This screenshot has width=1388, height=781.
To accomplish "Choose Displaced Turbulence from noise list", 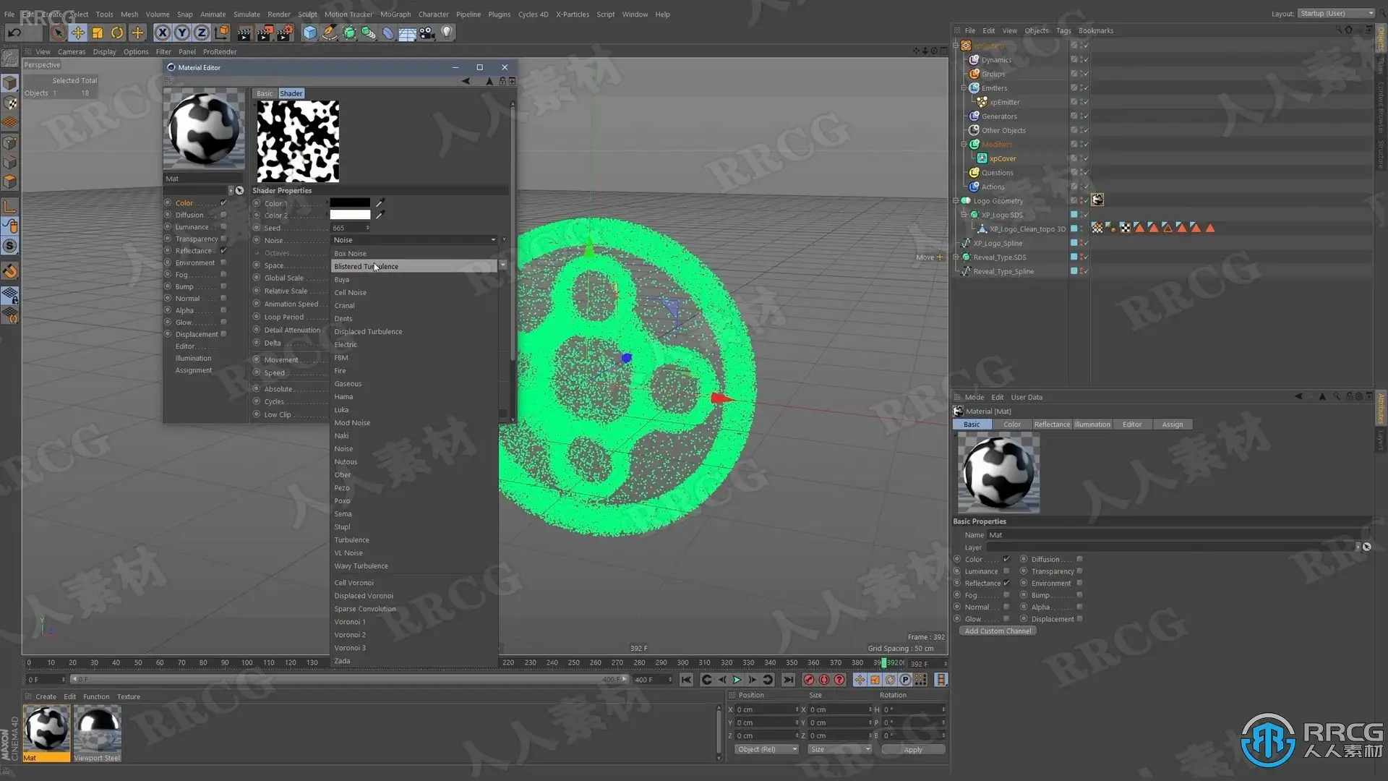I will tap(368, 332).
